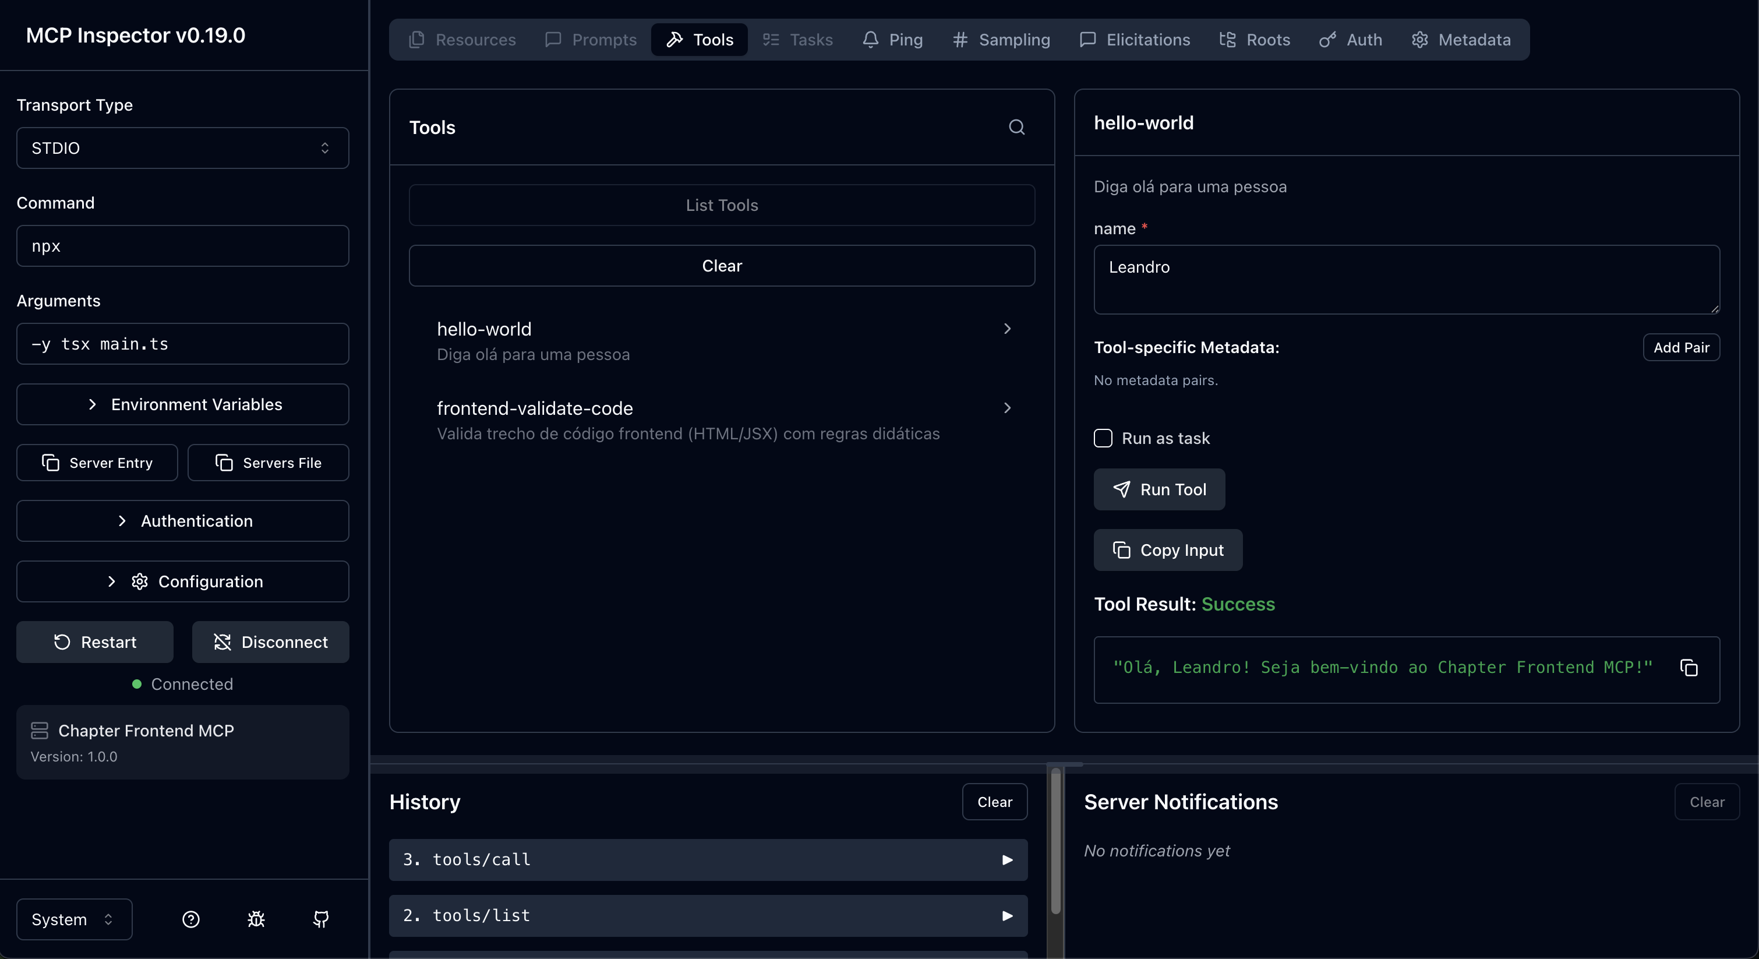
Task: Switch to the Sampling tab
Action: tap(1001, 40)
